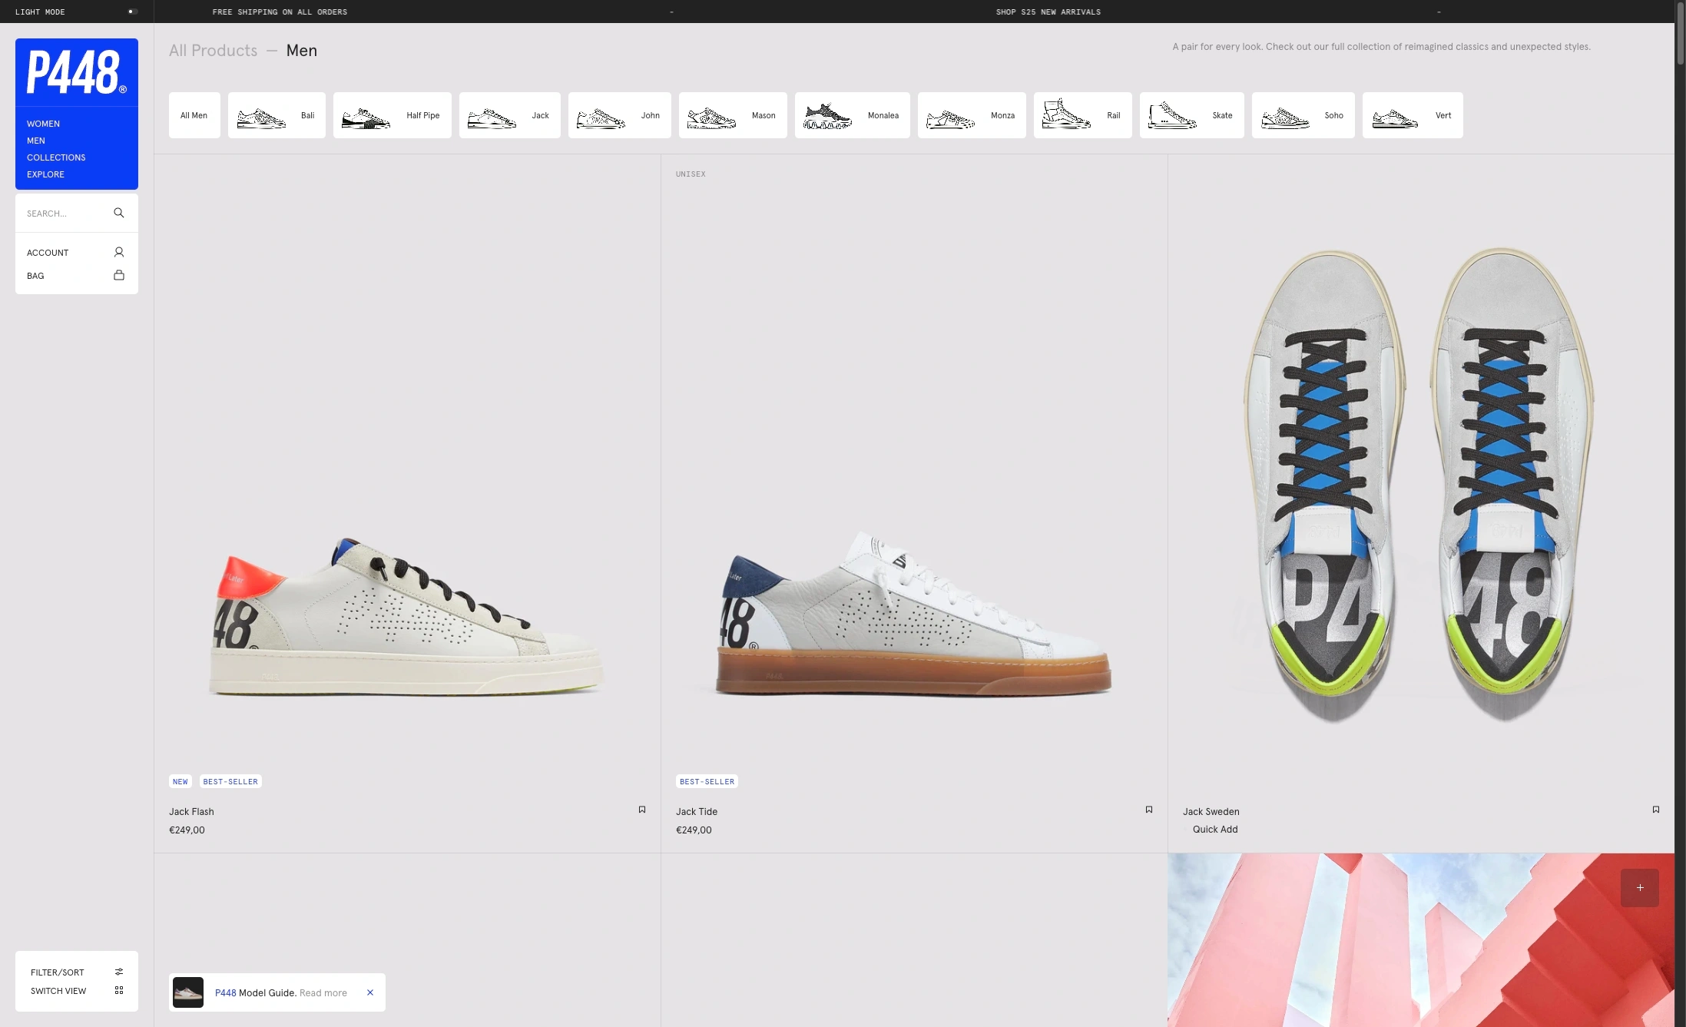1686x1027 pixels.
Task: Bookmark the Jack Flash sneaker
Action: [642, 810]
